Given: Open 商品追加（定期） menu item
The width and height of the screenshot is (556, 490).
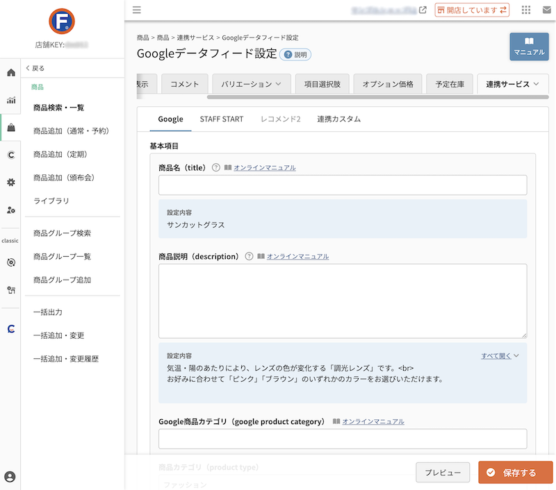Looking at the screenshot, I should click(x=60, y=154).
